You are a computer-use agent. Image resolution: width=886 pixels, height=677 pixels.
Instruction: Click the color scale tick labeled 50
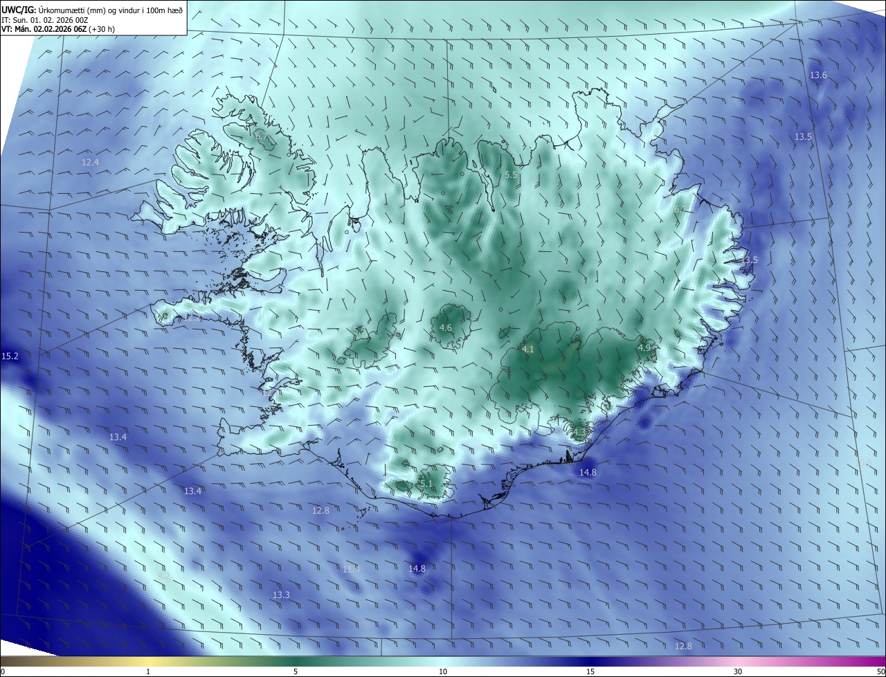pyautogui.click(x=880, y=671)
